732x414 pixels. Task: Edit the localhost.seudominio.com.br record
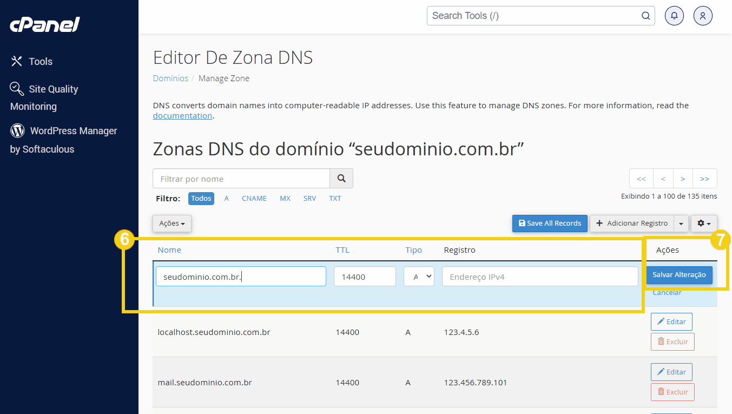click(671, 321)
